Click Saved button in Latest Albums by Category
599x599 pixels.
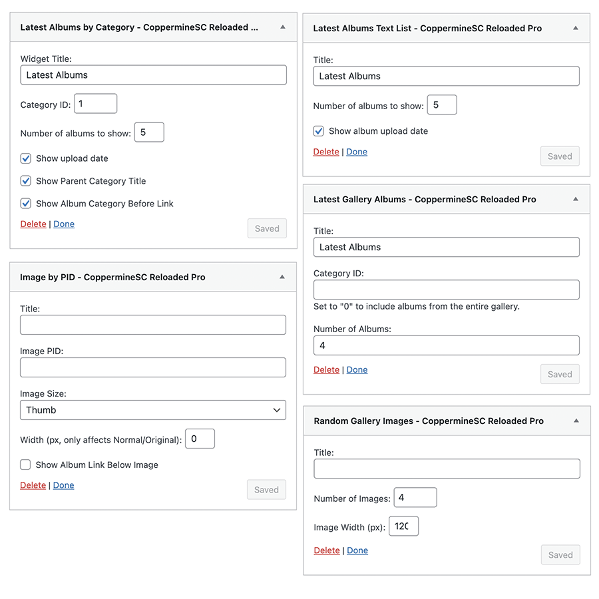click(267, 228)
